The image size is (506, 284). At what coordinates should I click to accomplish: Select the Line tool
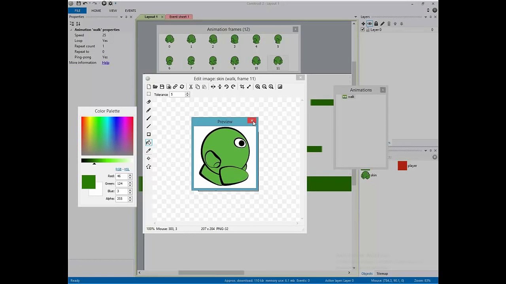click(x=149, y=126)
